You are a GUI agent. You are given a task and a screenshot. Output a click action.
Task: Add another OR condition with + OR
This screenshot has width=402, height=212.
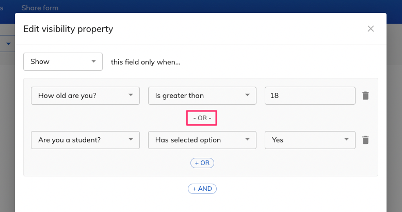[x=202, y=163]
